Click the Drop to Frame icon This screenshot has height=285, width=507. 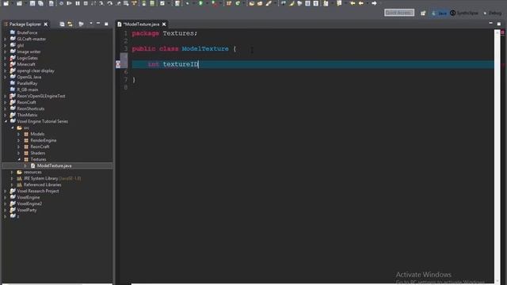click(126, 3)
